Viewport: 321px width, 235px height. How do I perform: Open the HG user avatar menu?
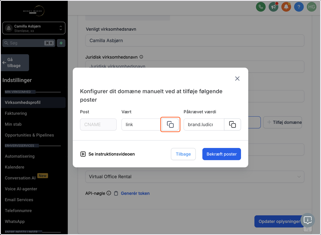click(312, 7)
